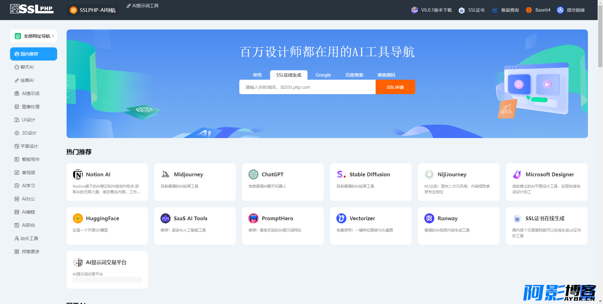The image size is (603, 304).
Task: Switch to SSL在线生成 search tab
Action: tap(289, 75)
